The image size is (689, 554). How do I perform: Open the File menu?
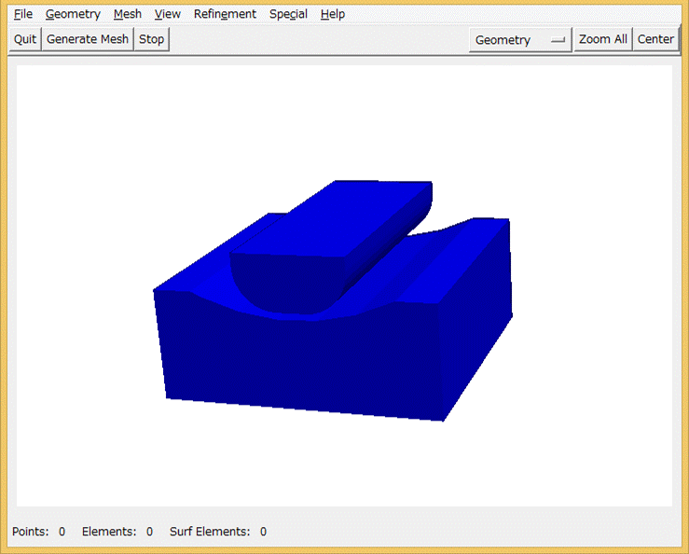tap(23, 14)
